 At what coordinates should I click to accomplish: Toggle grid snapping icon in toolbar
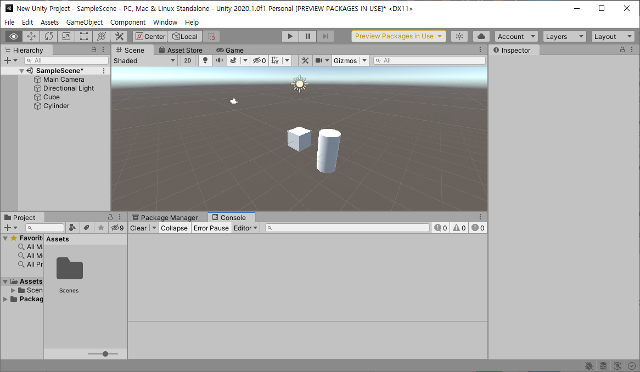211,36
